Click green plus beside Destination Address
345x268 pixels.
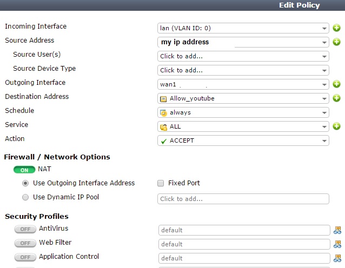[x=336, y=98]
